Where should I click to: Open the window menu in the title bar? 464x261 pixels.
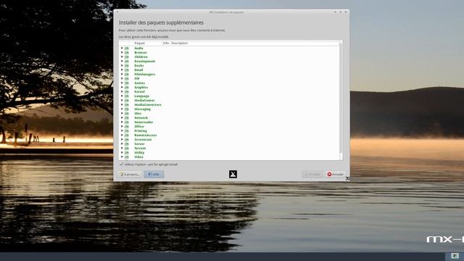(x=117, y=12)
